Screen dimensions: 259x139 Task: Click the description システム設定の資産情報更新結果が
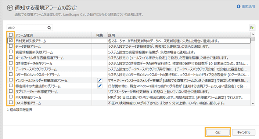coord(152,52)
